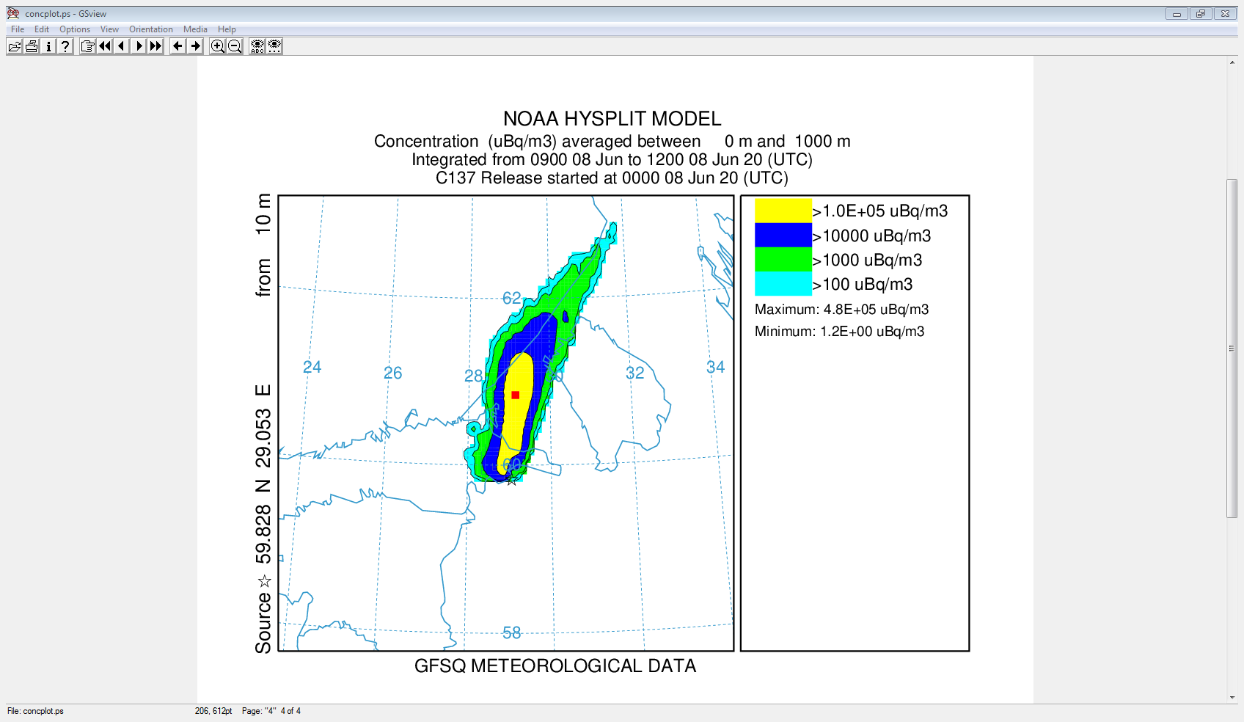Click the 'Minimum: 1.2E+00 uBq/m3' text
The width and height of the screenshot is (1244, 722).
[839, 332]
